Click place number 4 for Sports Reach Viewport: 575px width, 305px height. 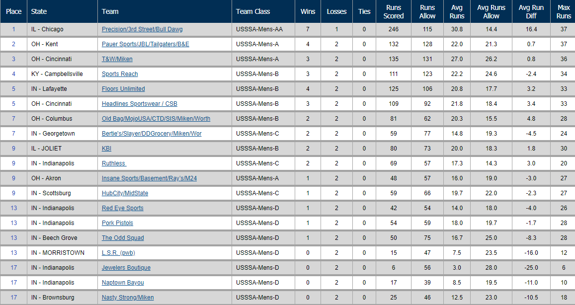pos(13,74)
